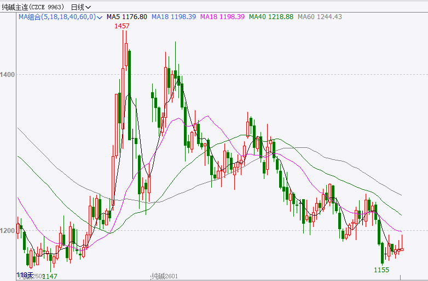The image size is (428, 281).
Task: Select the 纯碱2601 contract marker on time axis
Action: pyautogui.click(x=165, y=277)
